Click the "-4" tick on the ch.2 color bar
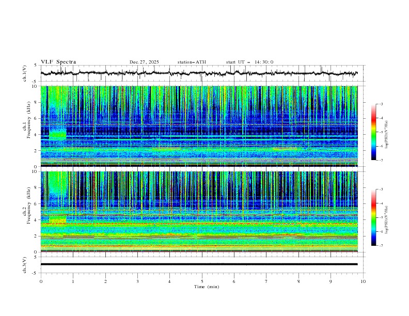Image resolution: width=409 pixels, height=316 pixels. [x=381, y=203]
